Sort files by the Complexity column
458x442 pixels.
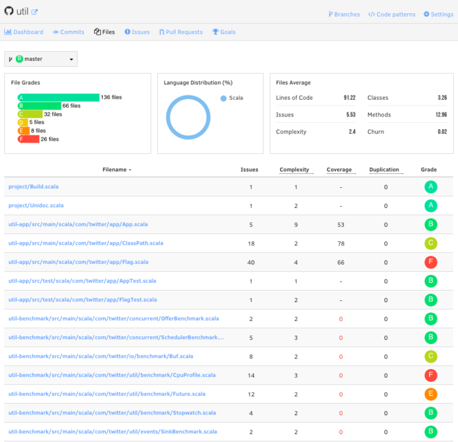click(295, 169)
